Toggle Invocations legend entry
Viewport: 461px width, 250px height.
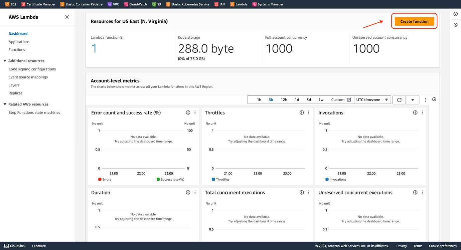[336, 180]
